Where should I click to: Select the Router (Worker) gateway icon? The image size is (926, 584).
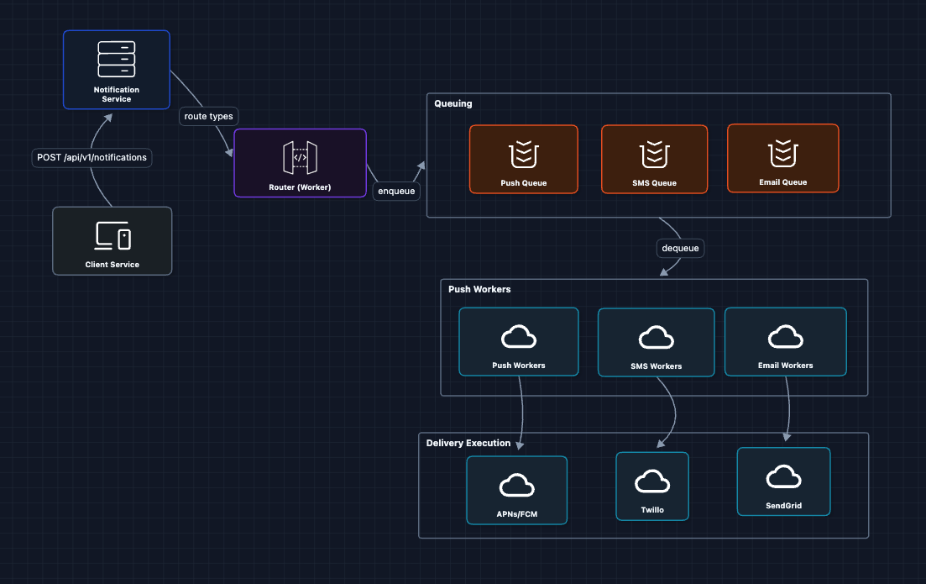[x=300, y=157]
